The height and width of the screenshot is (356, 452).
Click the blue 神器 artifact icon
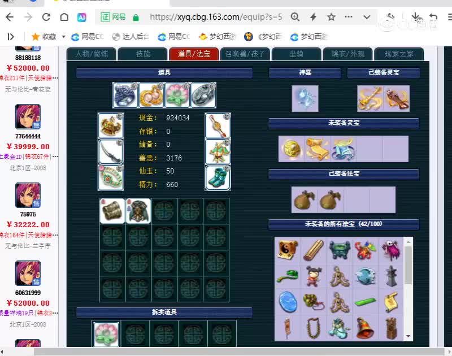305,98
